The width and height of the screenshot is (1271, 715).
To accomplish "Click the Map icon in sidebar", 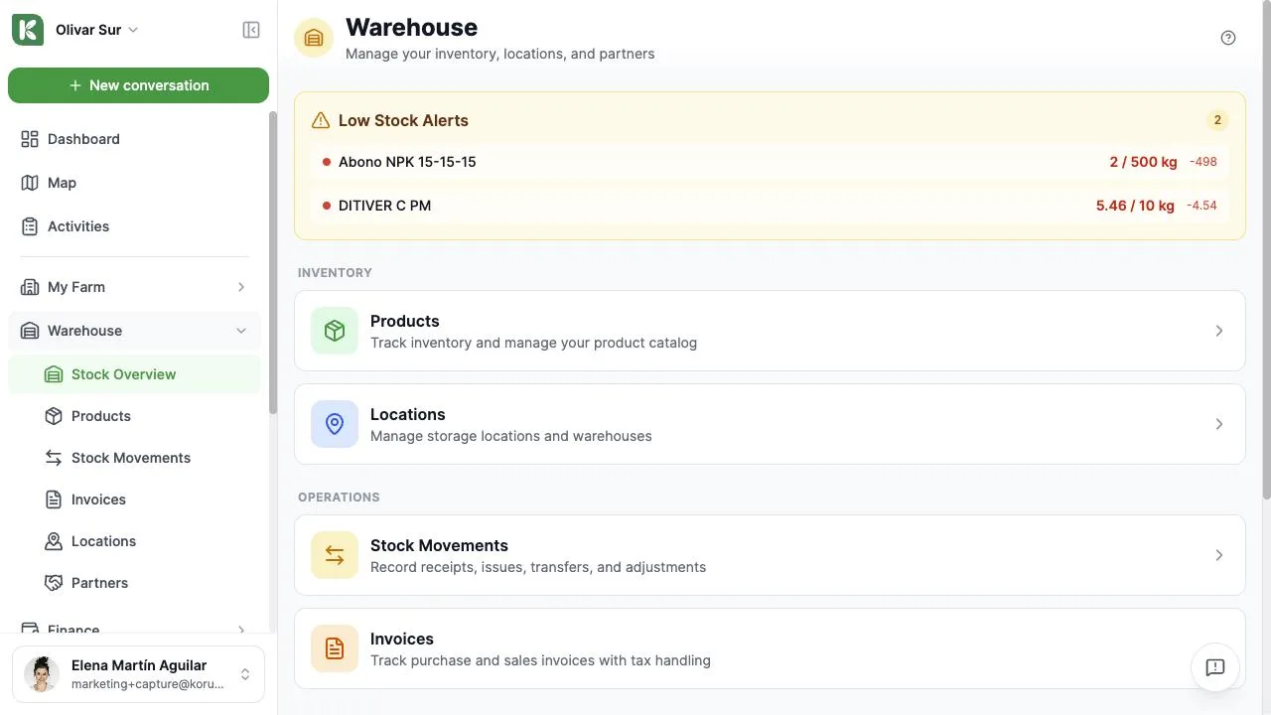I will 30,183.
